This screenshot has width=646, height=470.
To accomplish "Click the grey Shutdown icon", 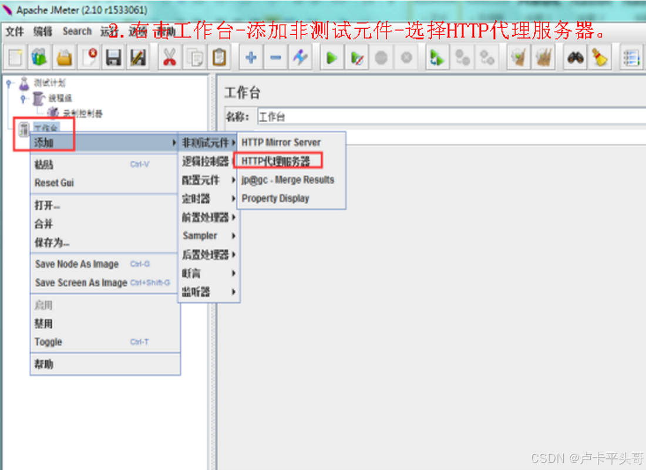I will [406, 58].
